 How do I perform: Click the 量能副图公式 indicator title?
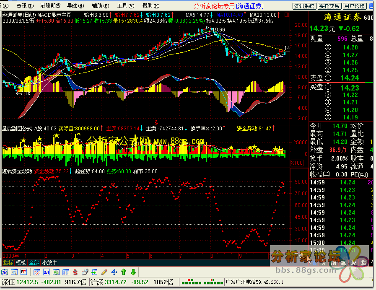click(x=17, y=129)
